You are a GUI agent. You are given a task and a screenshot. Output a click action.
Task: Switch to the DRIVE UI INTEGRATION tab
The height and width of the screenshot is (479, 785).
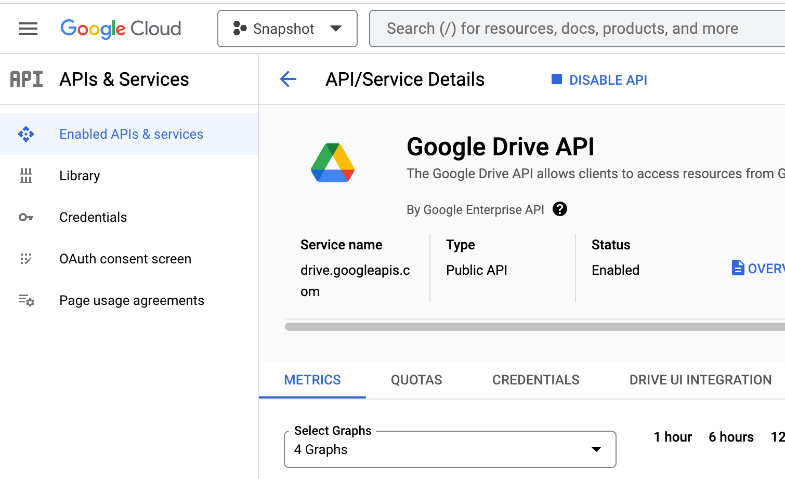tap(700, 380)
